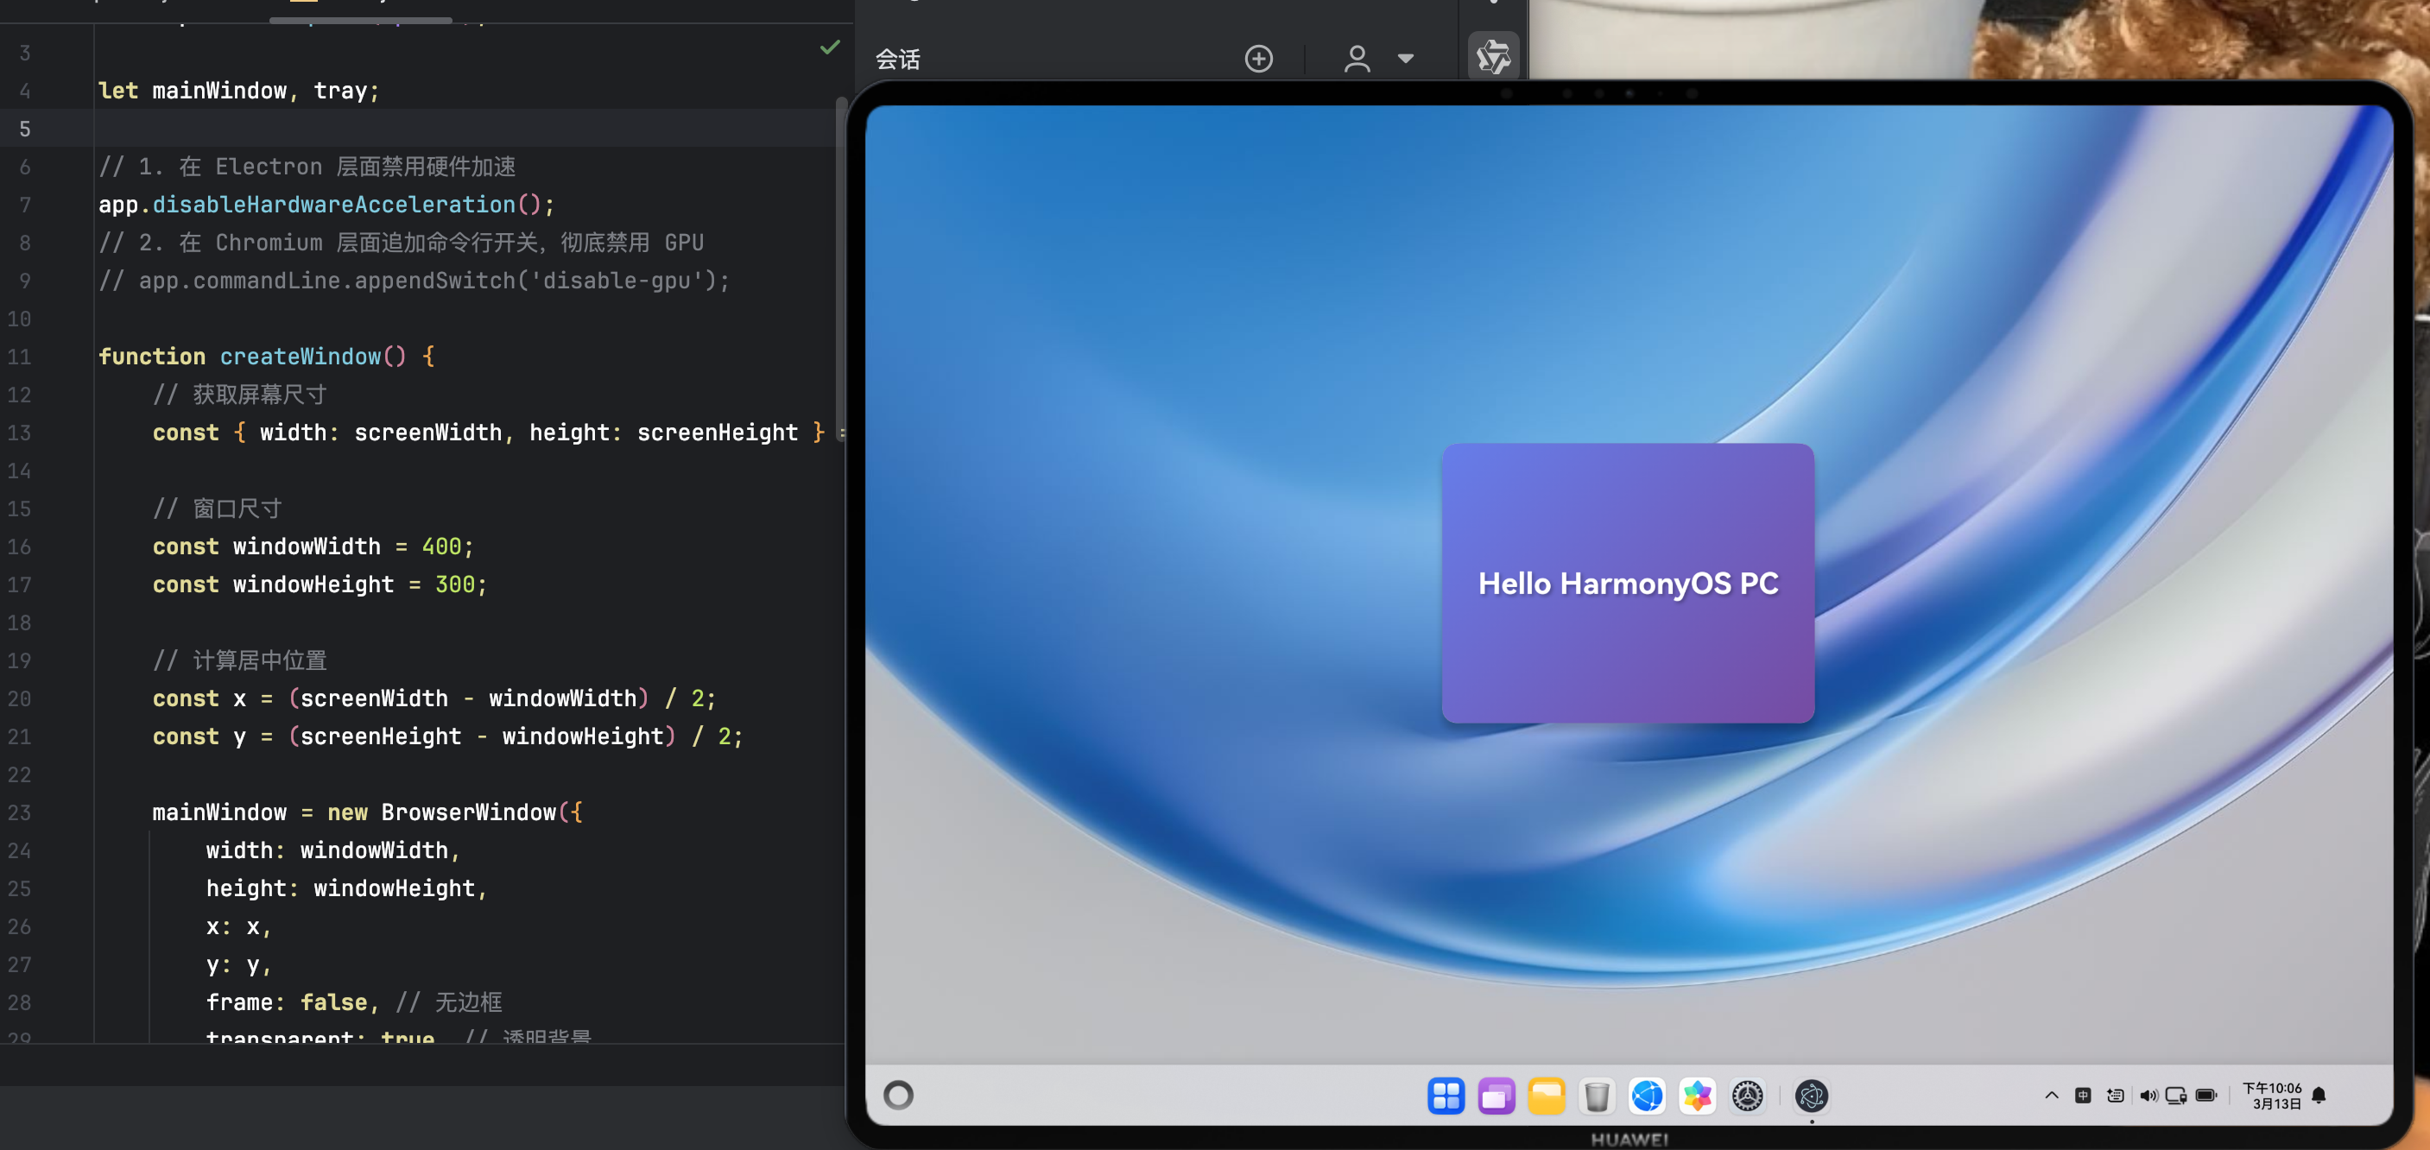Click the 会话 panel title

(x=897, y=60)
